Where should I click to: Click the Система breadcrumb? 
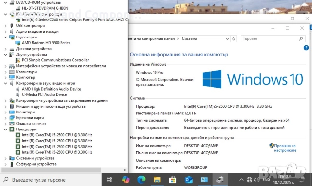(190, 39)
